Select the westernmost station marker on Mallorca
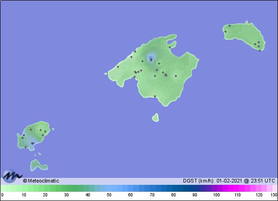Screen dimensions: 278x201 (118, 67)
